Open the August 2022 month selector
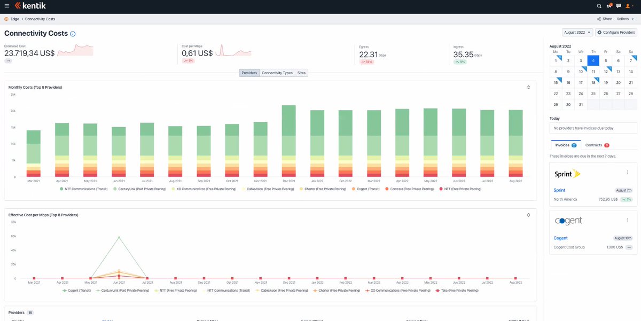Image resolution: width=641 pixels, height=321 pixels. click(578, 33)
